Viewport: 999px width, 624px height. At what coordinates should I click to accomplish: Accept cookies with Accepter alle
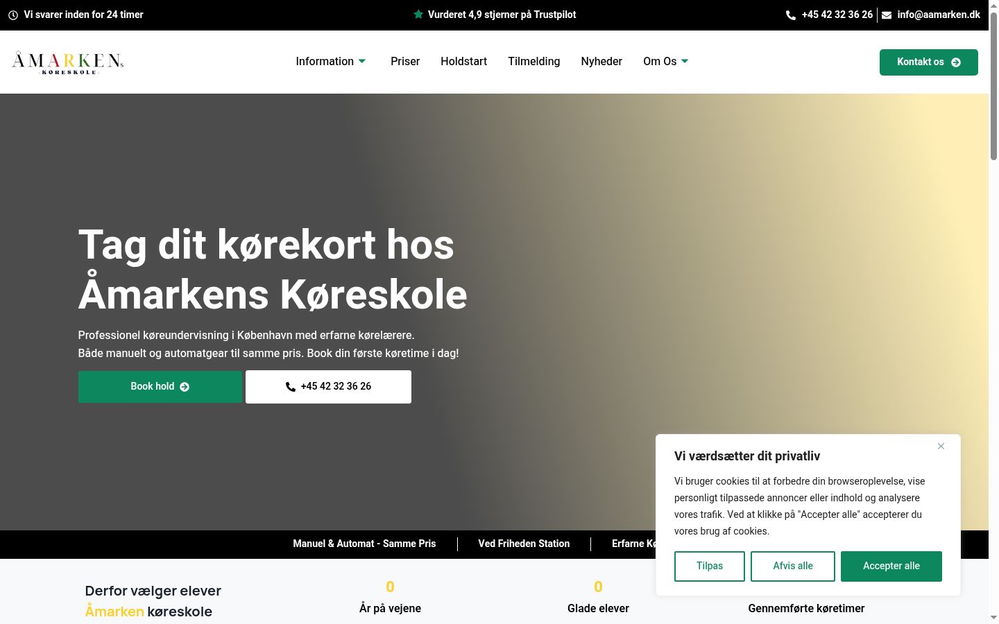[891, 566]
